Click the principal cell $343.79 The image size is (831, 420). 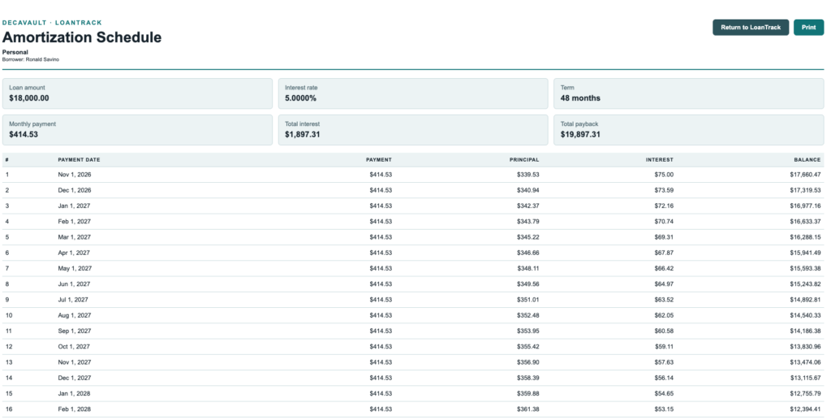click(x=528, y=221)
